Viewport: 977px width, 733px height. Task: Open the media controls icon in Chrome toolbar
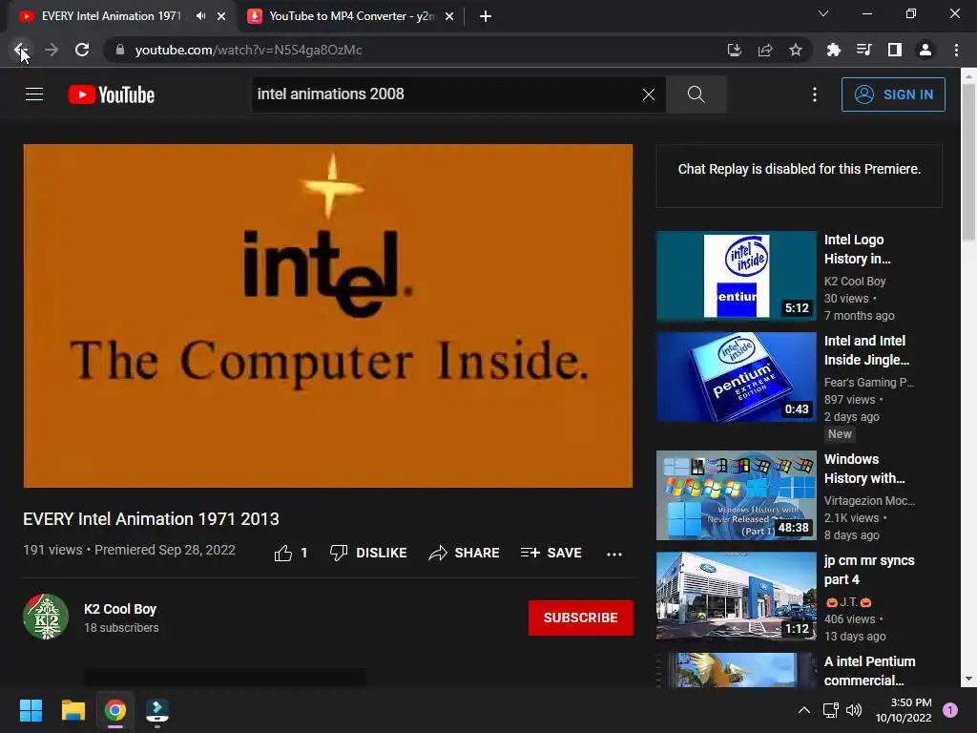[864, 50]
